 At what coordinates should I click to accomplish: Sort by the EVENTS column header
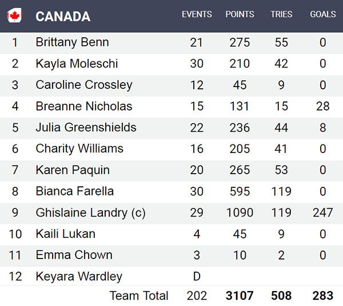coord(197,14)
